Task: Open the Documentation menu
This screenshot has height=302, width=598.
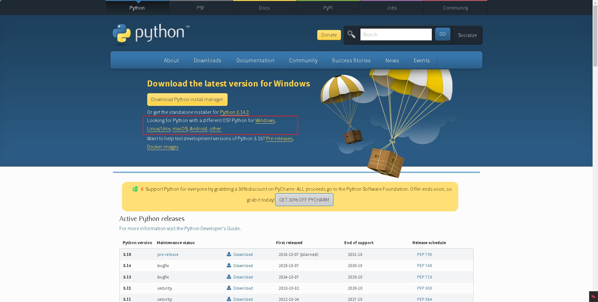Action: tap(255, 60)
